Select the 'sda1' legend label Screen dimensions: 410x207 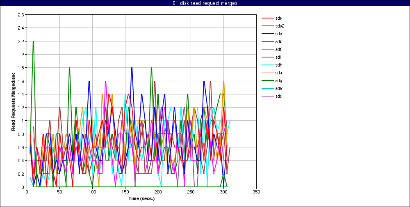click(280, 89)
